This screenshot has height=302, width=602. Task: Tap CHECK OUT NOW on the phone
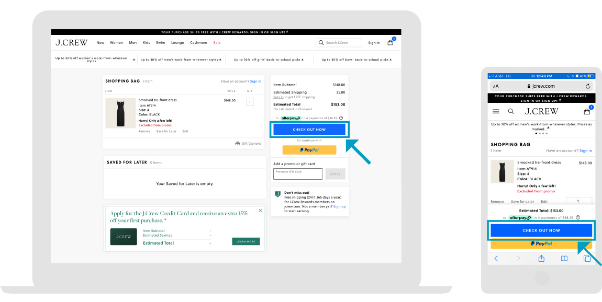pyautogui.click(x=541, y=230)
